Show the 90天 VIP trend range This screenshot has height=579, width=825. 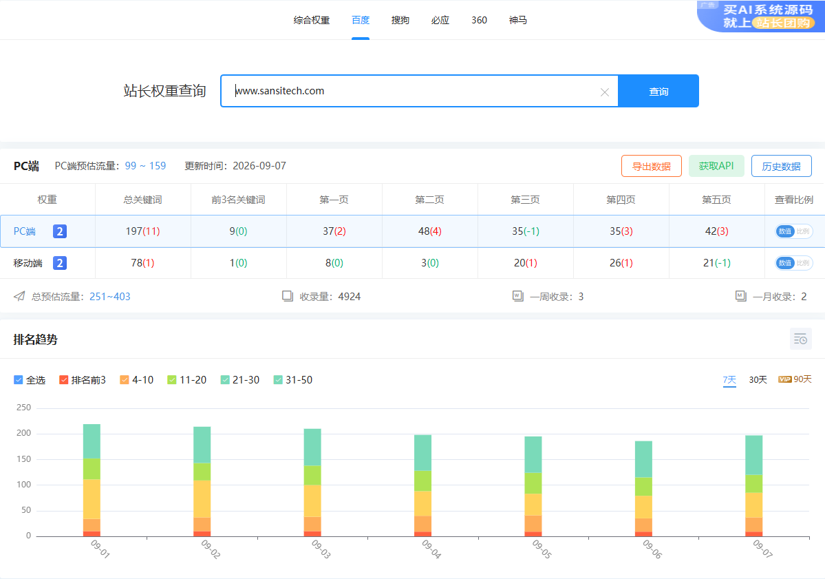(795, 379)
